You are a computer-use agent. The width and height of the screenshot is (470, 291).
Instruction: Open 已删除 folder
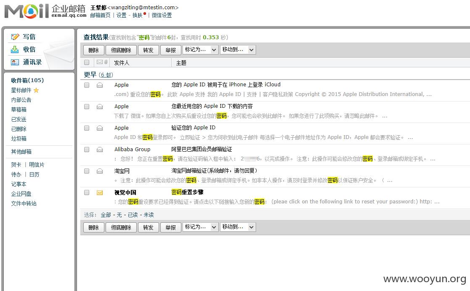pyautogui.click(x=19, y=129)
